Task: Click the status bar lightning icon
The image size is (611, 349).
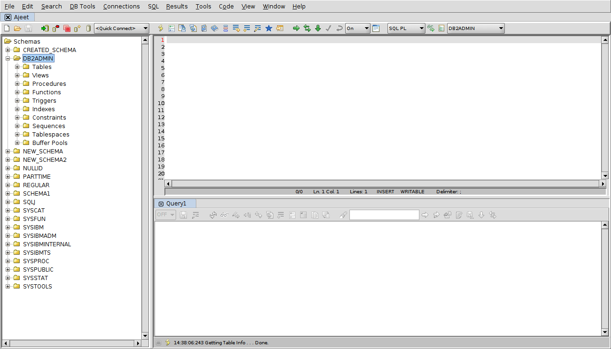Action: point(168,342)
